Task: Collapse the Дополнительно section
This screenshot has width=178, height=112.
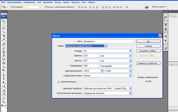Action: [59, 82]
